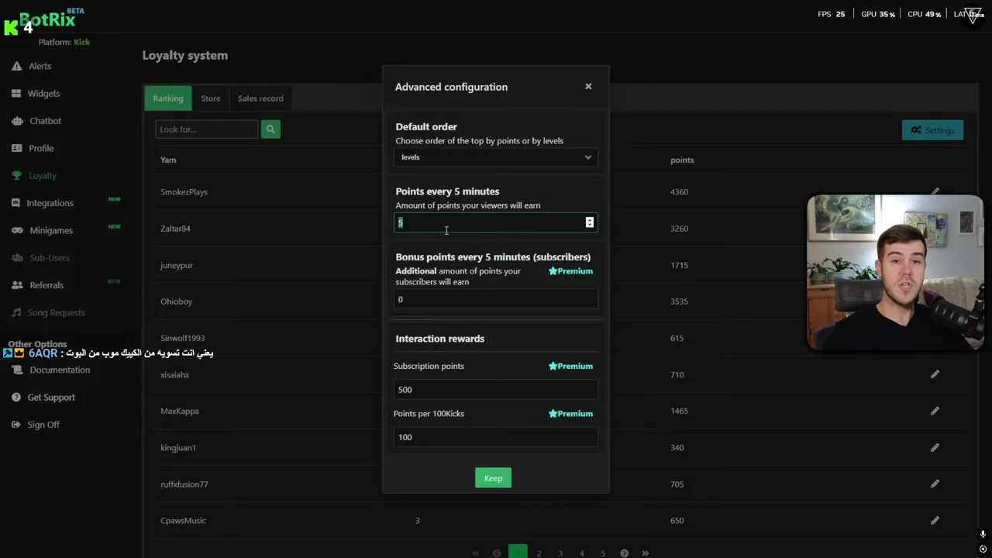This screenshot has width=992, height=558.
Task: Open the Settings gear button
Action: click(932, 130)
